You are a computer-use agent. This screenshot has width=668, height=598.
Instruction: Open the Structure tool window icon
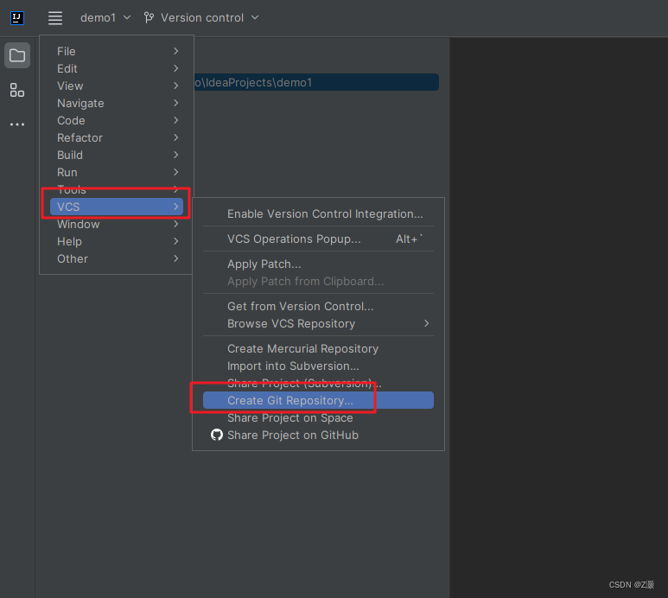coord(17,90)
